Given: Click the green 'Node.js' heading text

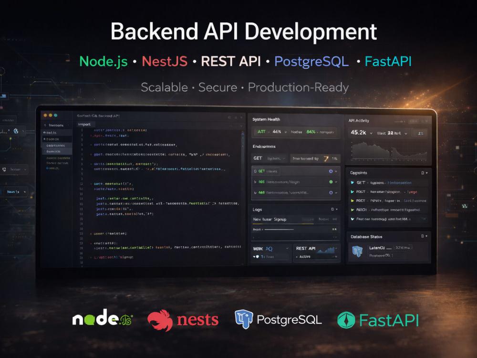Looking at the screenshot, I should [x=104, y=62].
